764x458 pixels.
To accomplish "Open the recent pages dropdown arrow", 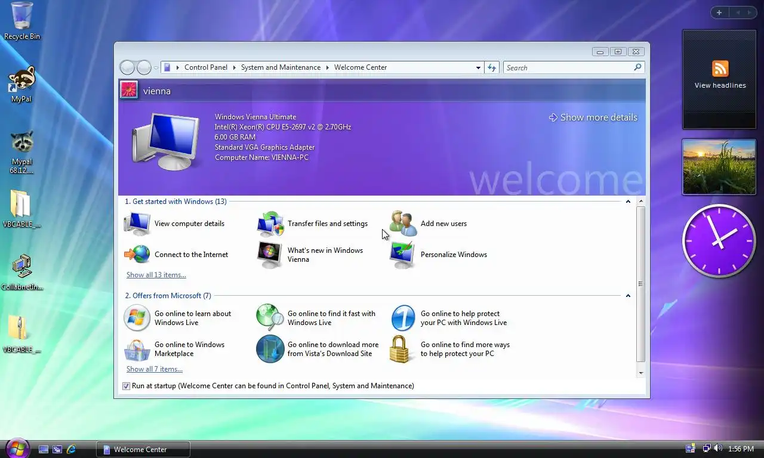I will (x=156, y=68).
